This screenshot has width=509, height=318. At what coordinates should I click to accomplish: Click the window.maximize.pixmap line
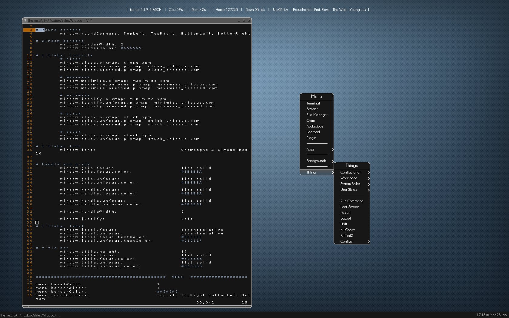click(x=115, y=81)
